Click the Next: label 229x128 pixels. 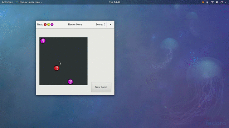[x=40, y=25]
